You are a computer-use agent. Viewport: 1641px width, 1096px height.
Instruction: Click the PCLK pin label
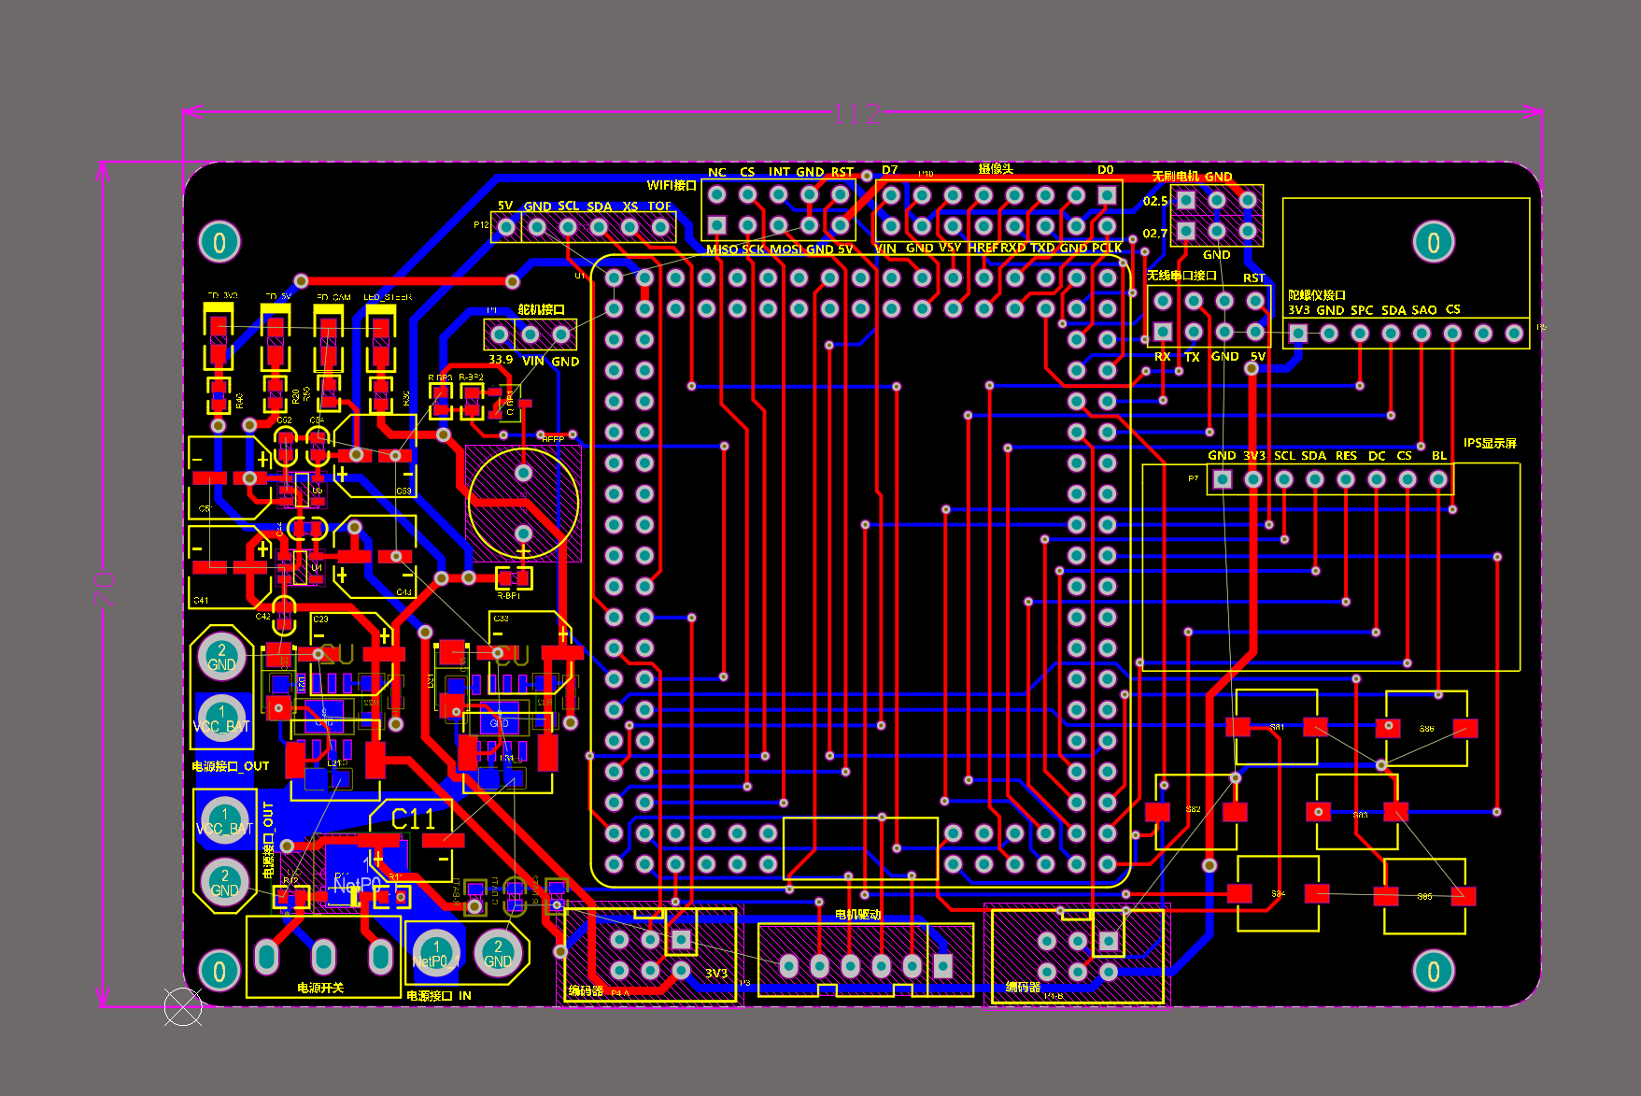[1107, 248]
